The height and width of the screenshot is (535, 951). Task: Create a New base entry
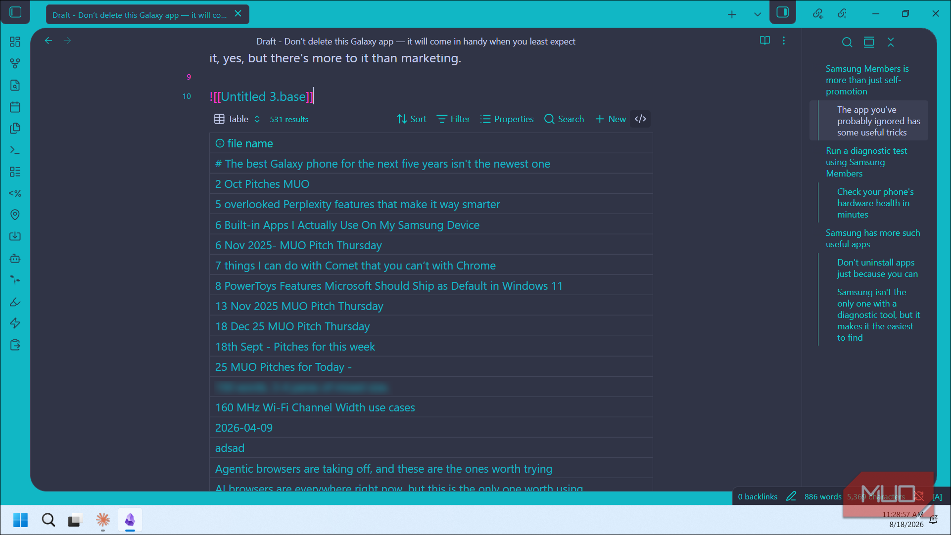tap(611, 119)
